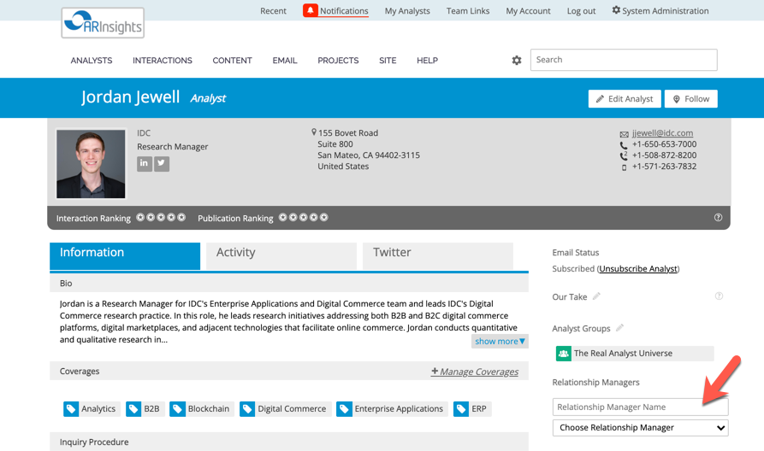Open Jordan Jewell's LinkedIn profile icon
The image size is (764, 451).
coord(145,163)
